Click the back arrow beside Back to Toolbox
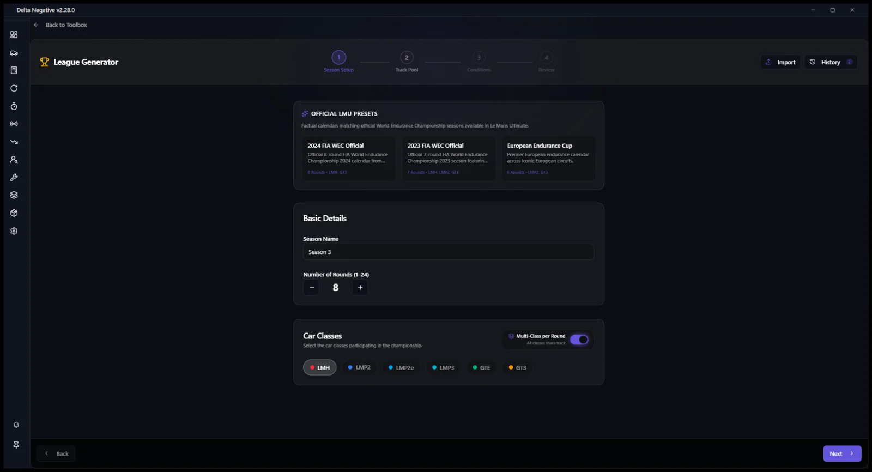872x472 pixels. 36,25
